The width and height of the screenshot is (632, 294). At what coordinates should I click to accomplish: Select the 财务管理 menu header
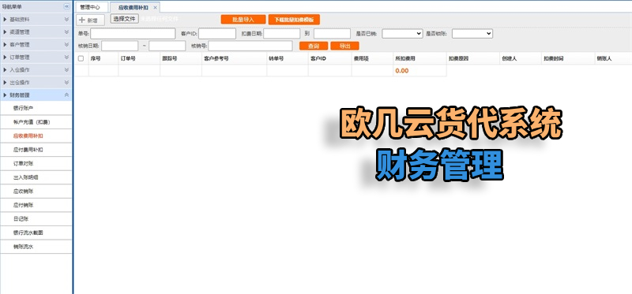coord(36,95)
